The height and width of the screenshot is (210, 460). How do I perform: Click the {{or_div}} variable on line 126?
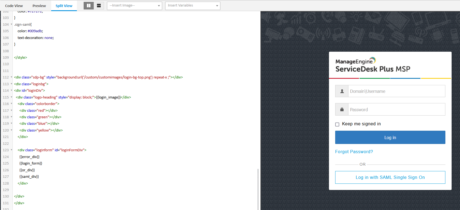tap(27, 170)
